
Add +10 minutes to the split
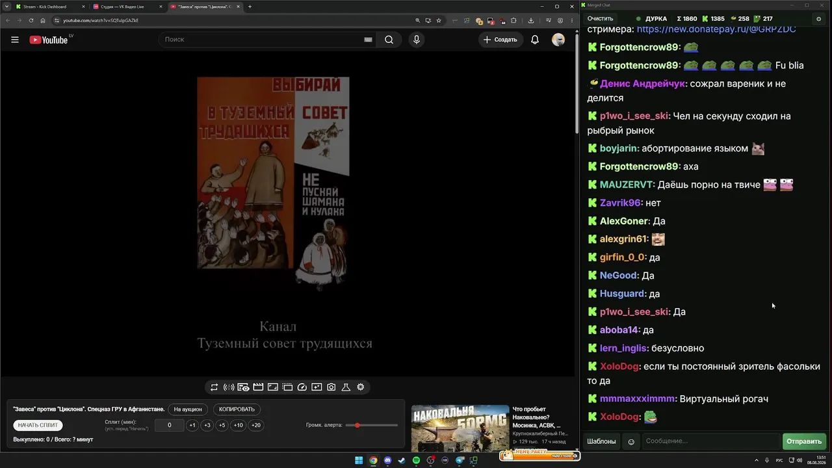pyautogui.click(x=239, y=425)
